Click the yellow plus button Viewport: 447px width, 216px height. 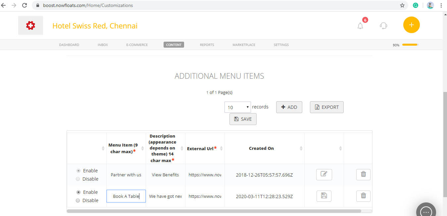[412, 25]
